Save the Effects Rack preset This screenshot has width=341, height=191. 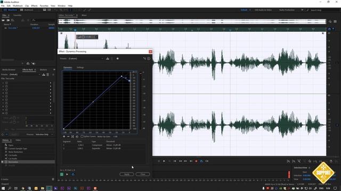click(x=44, y=74)
